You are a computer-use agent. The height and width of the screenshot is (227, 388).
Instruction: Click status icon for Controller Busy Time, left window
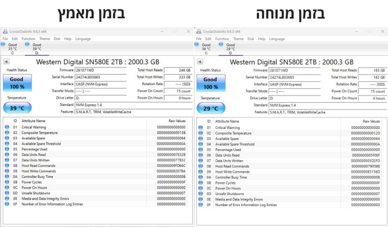7,176
